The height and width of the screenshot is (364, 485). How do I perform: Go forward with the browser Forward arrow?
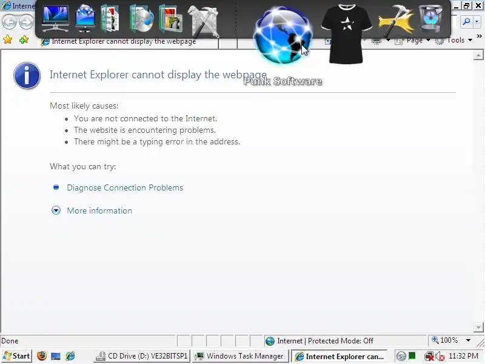26,22
